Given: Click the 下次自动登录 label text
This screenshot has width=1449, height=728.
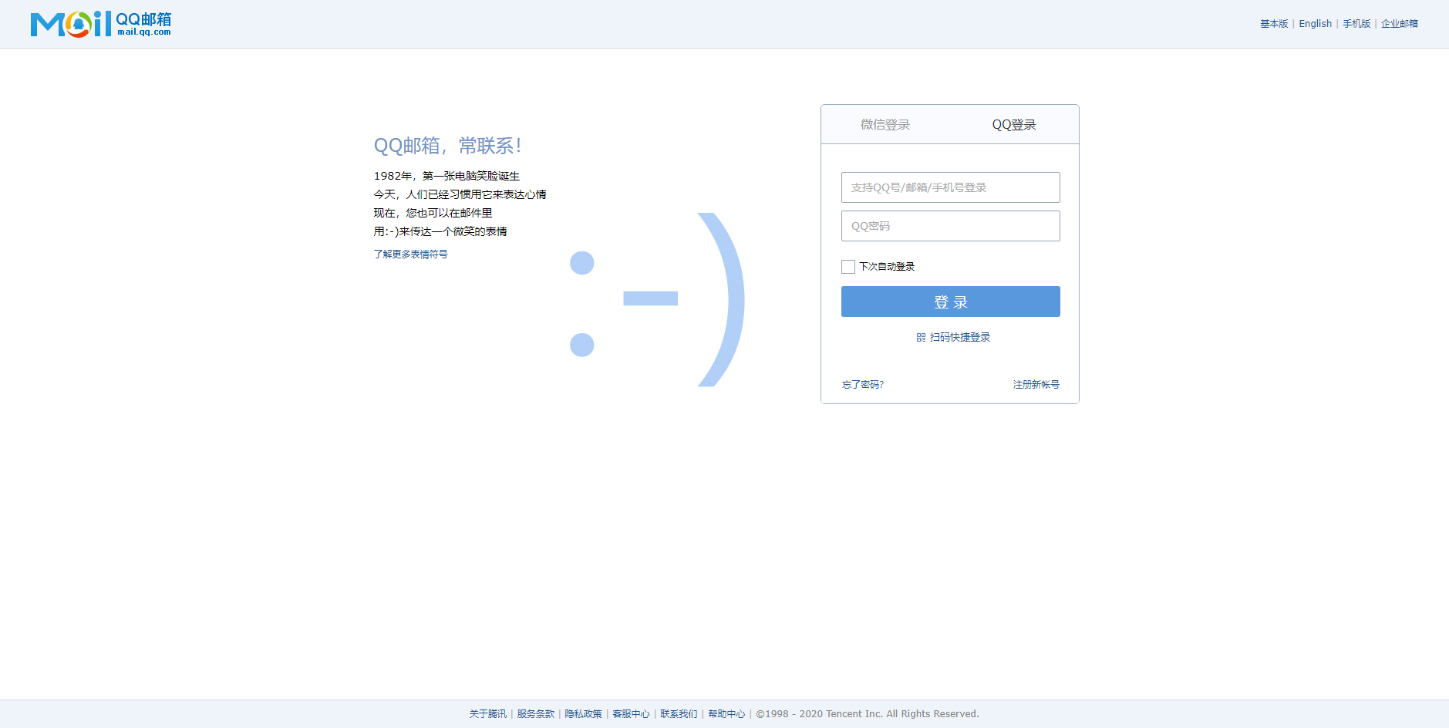Looking at the screenshot, I should coord(887,267).
